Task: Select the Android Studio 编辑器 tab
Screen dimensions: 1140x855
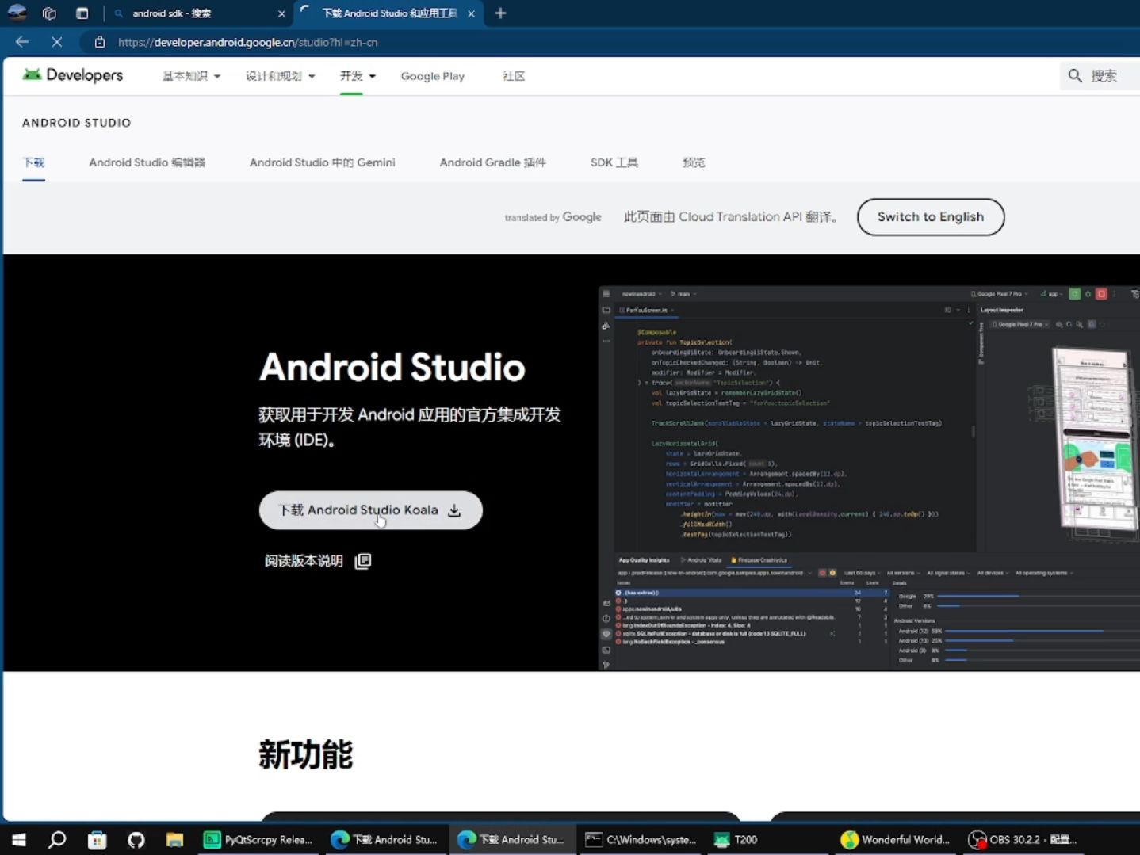Action: tap(147, 162)
